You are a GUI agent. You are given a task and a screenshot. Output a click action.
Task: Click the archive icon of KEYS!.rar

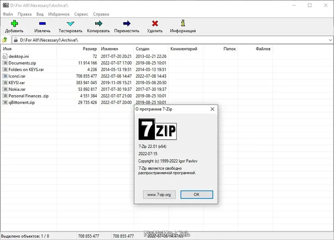5,82
